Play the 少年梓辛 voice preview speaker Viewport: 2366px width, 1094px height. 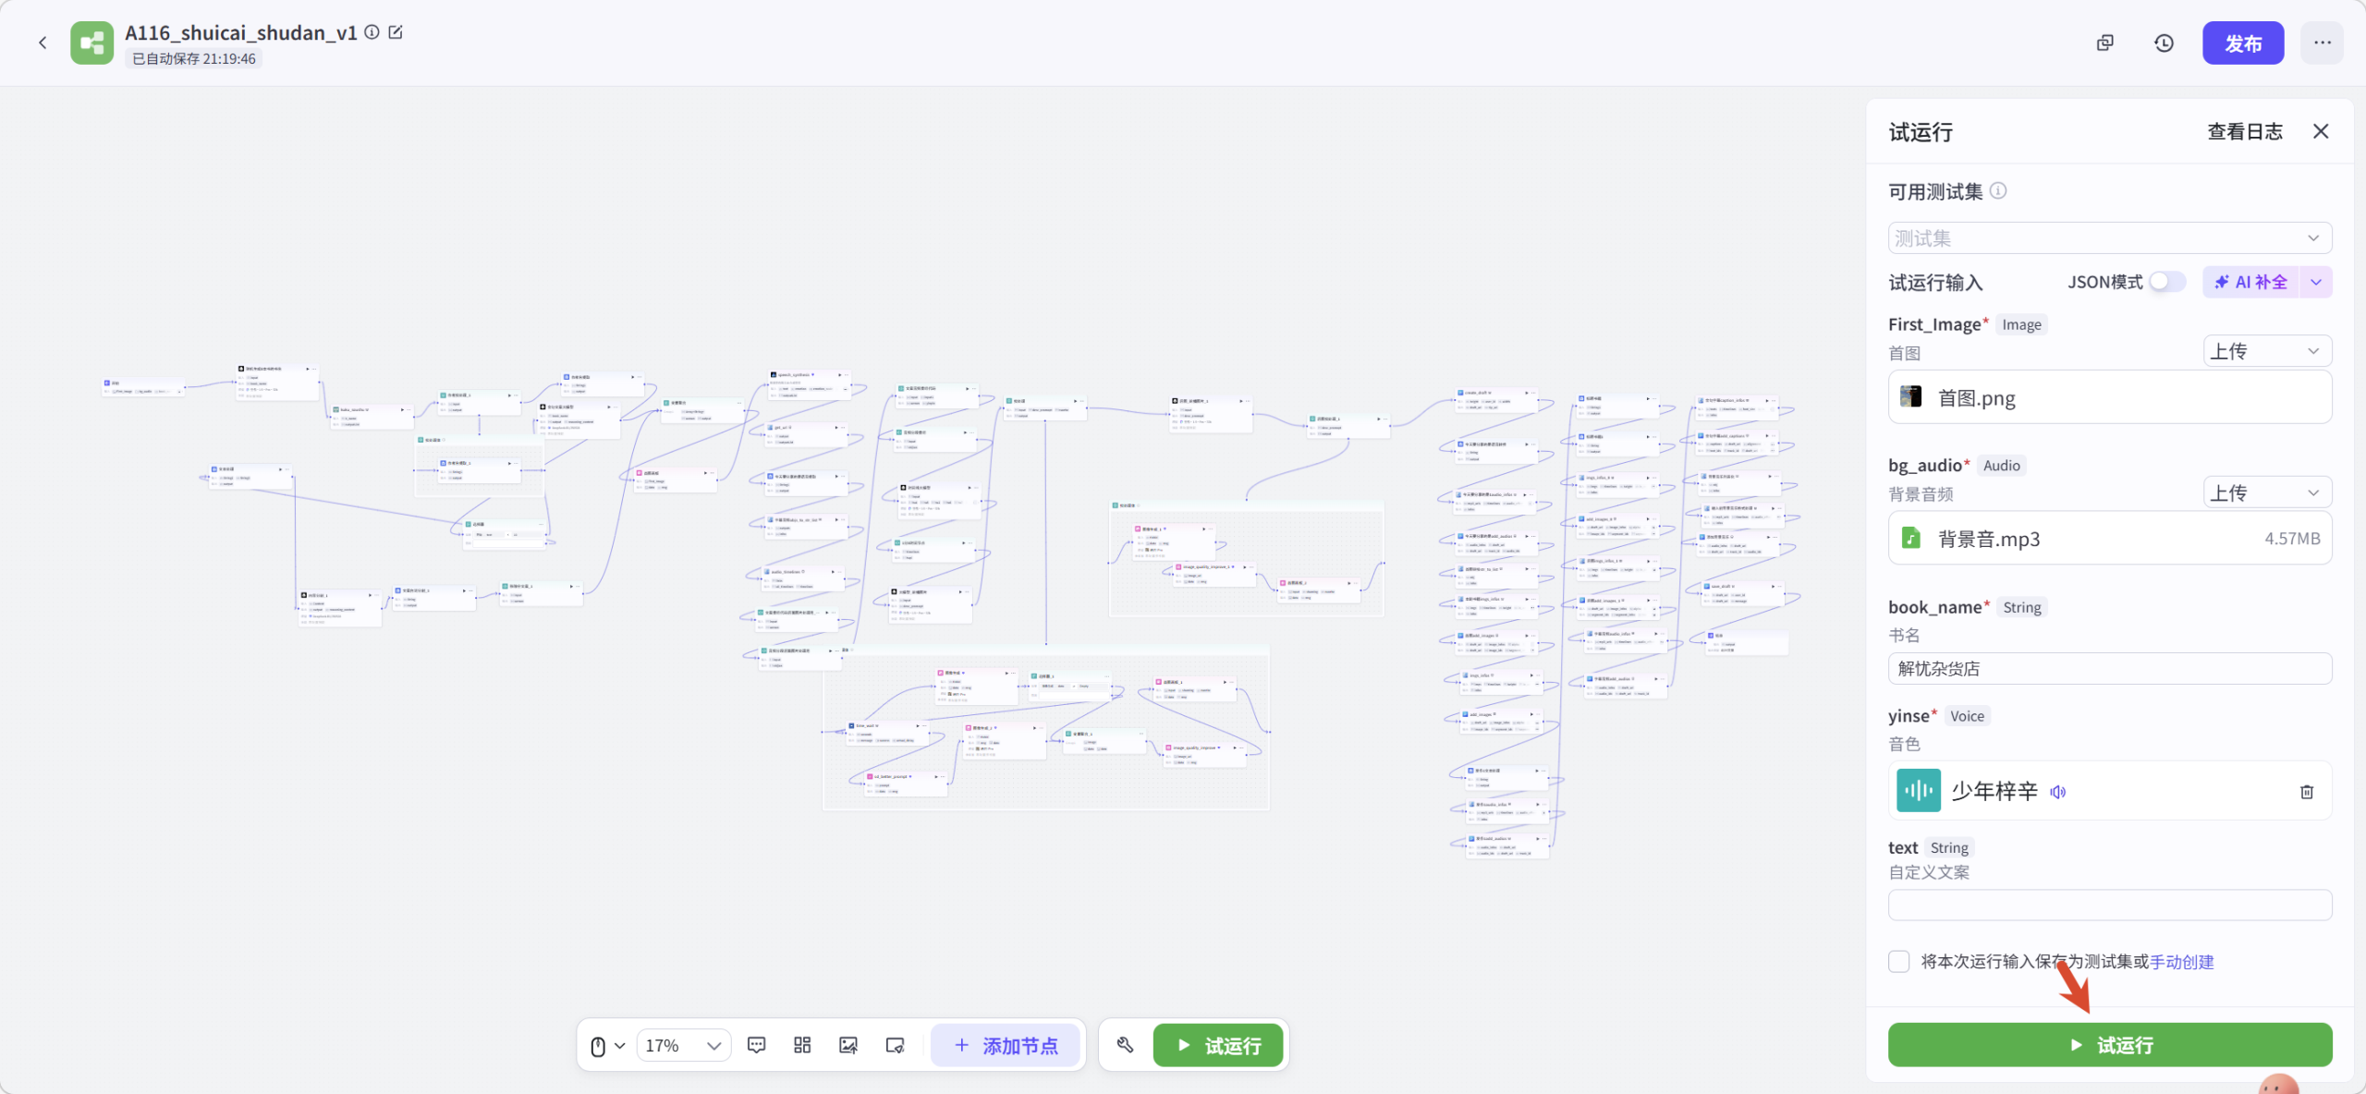2058,792
